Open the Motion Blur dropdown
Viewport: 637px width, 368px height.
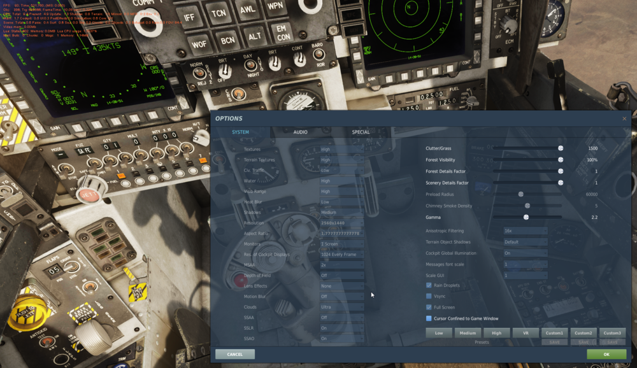click(341, 297)
